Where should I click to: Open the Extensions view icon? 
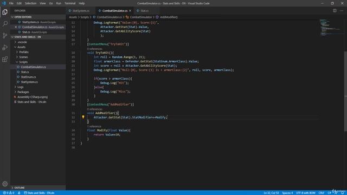5,59
